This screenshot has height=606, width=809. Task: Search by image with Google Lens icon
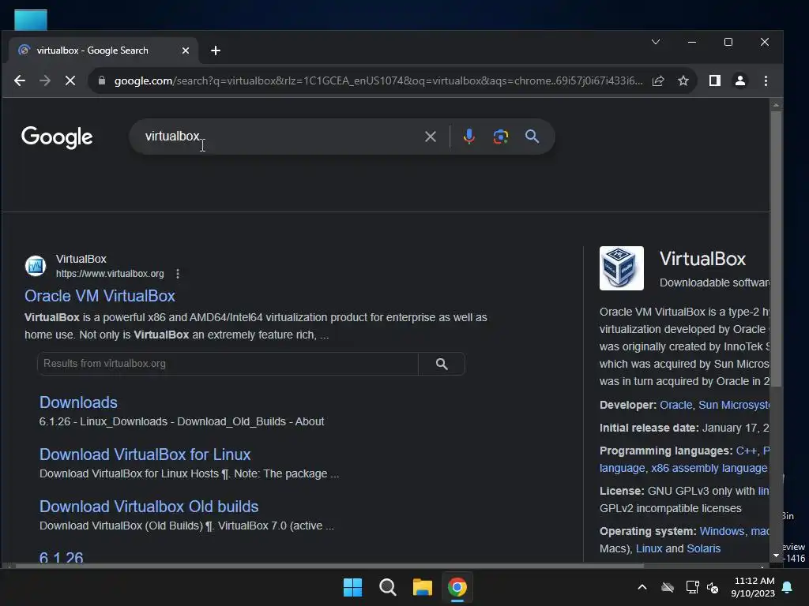click(x=500, y=137)
